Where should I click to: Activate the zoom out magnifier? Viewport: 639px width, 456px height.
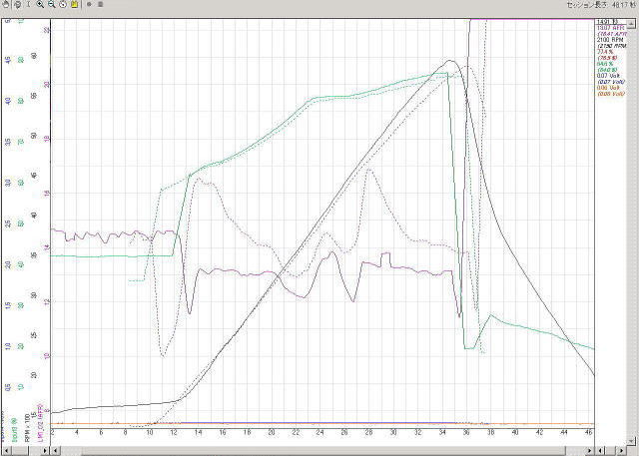tap(51, 4)
